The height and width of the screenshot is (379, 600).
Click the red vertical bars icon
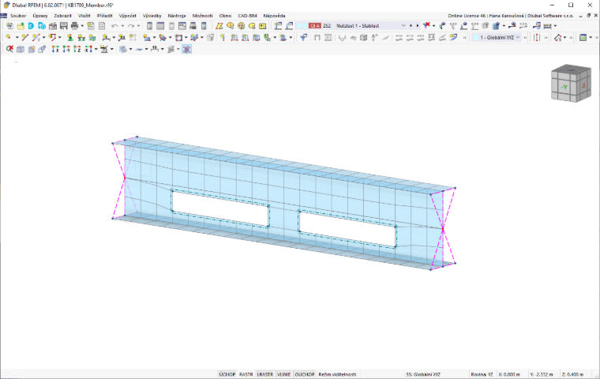tap(537, 37)
